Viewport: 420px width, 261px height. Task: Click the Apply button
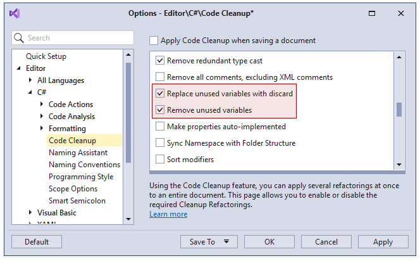click(x=383, y=241)
